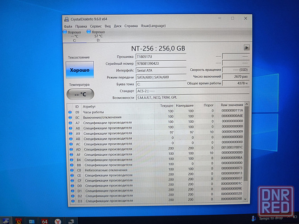Open the Вид menu
The height and width of the screenshot is (224, 299).
tap(108, 26)
